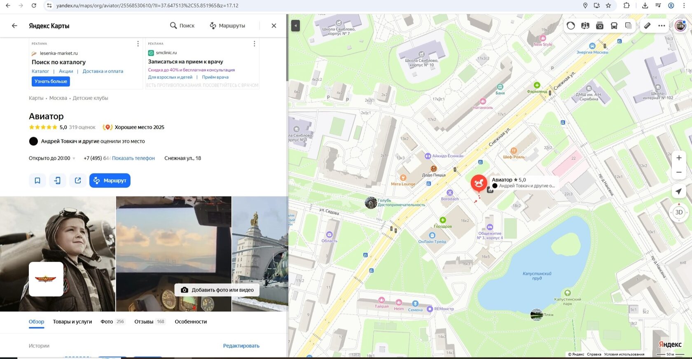The height and width of the screenshot is (359, 692).
Task: Toggle the photos layer camera icon
Action: (x=600, y=26)
